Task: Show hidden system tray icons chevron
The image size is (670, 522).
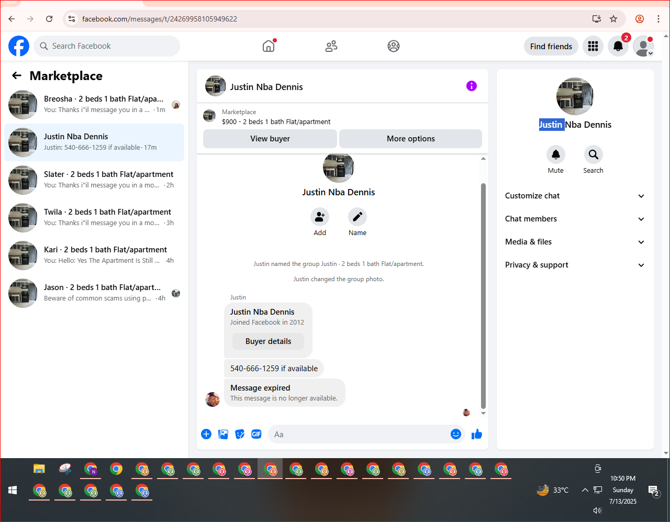Action: (585, 490)
